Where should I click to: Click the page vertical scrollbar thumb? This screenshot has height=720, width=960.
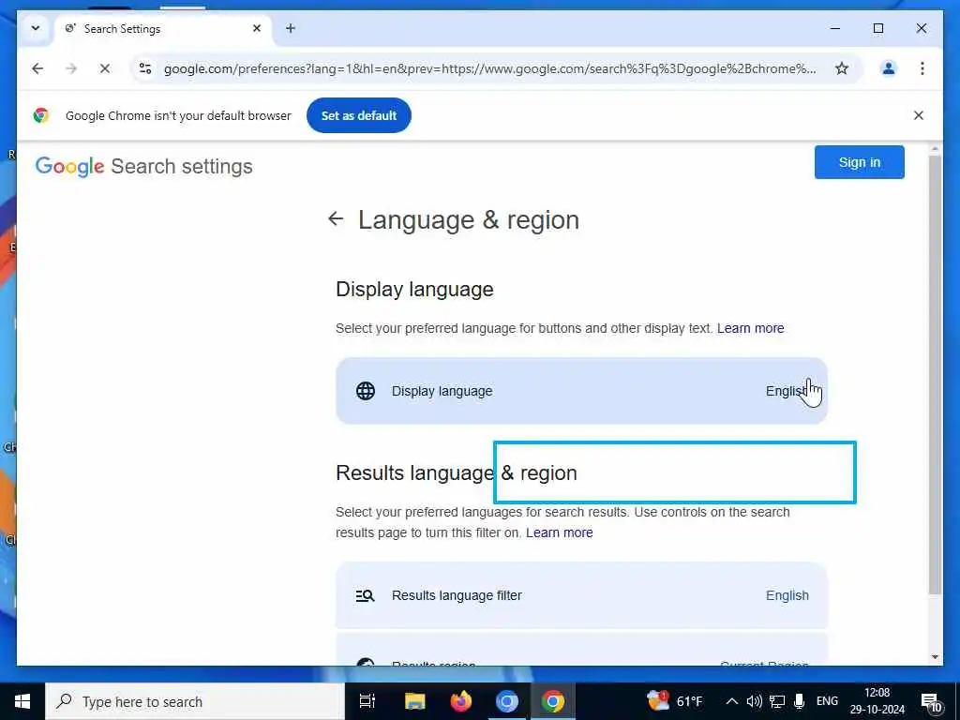point(935,375)
